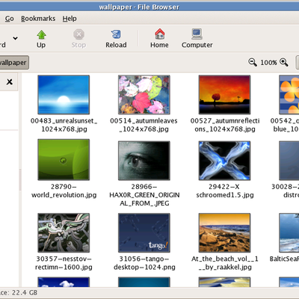Select the autumn leaves thumbnail

tap(144, 95)
